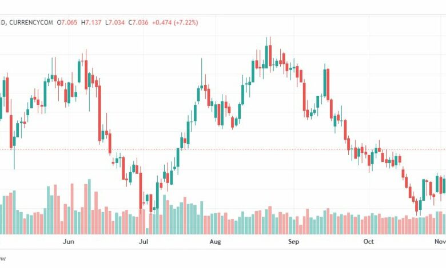Click the Oct label on time axis
This screenshot has height=268, width=446.
(x=369, y=241)
